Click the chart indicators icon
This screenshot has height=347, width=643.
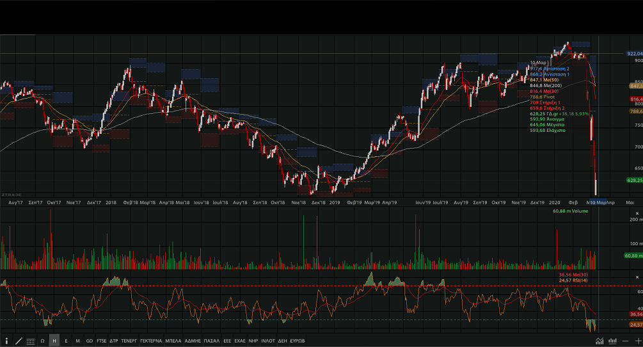pyautogui.click(x=601, y=341)
